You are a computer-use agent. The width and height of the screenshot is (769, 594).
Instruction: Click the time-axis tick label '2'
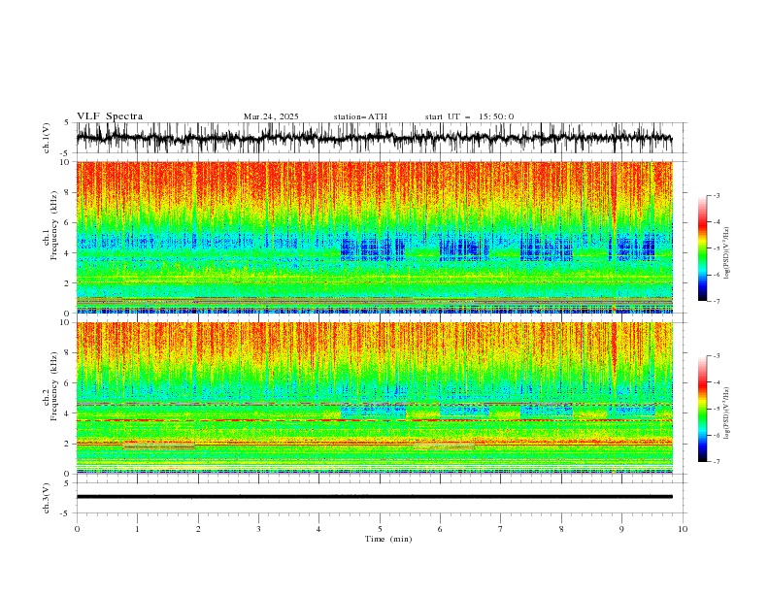(198, 529)
